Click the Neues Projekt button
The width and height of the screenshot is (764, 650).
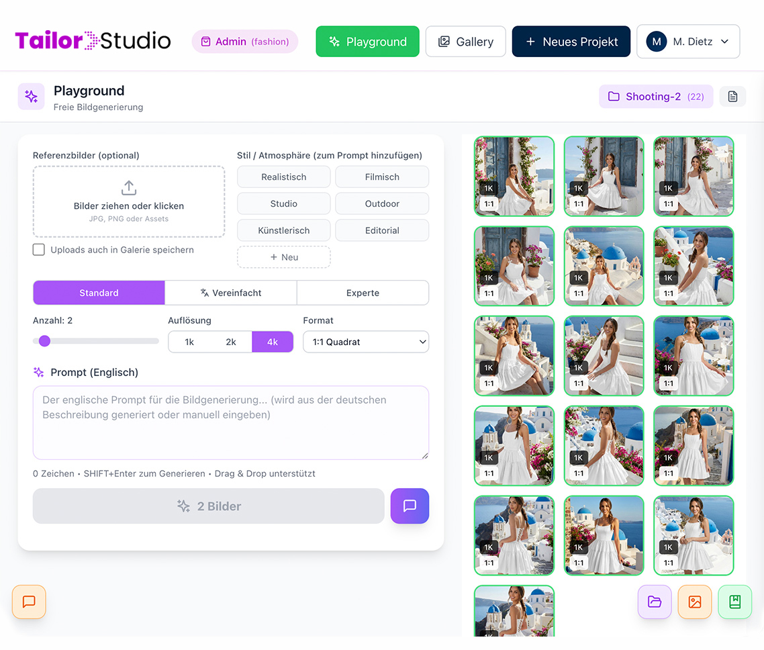point(571,42)
